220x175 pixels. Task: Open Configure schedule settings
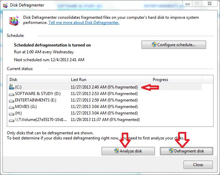pos(174,45)
